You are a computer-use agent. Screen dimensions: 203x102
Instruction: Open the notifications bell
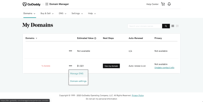(169, 4)
